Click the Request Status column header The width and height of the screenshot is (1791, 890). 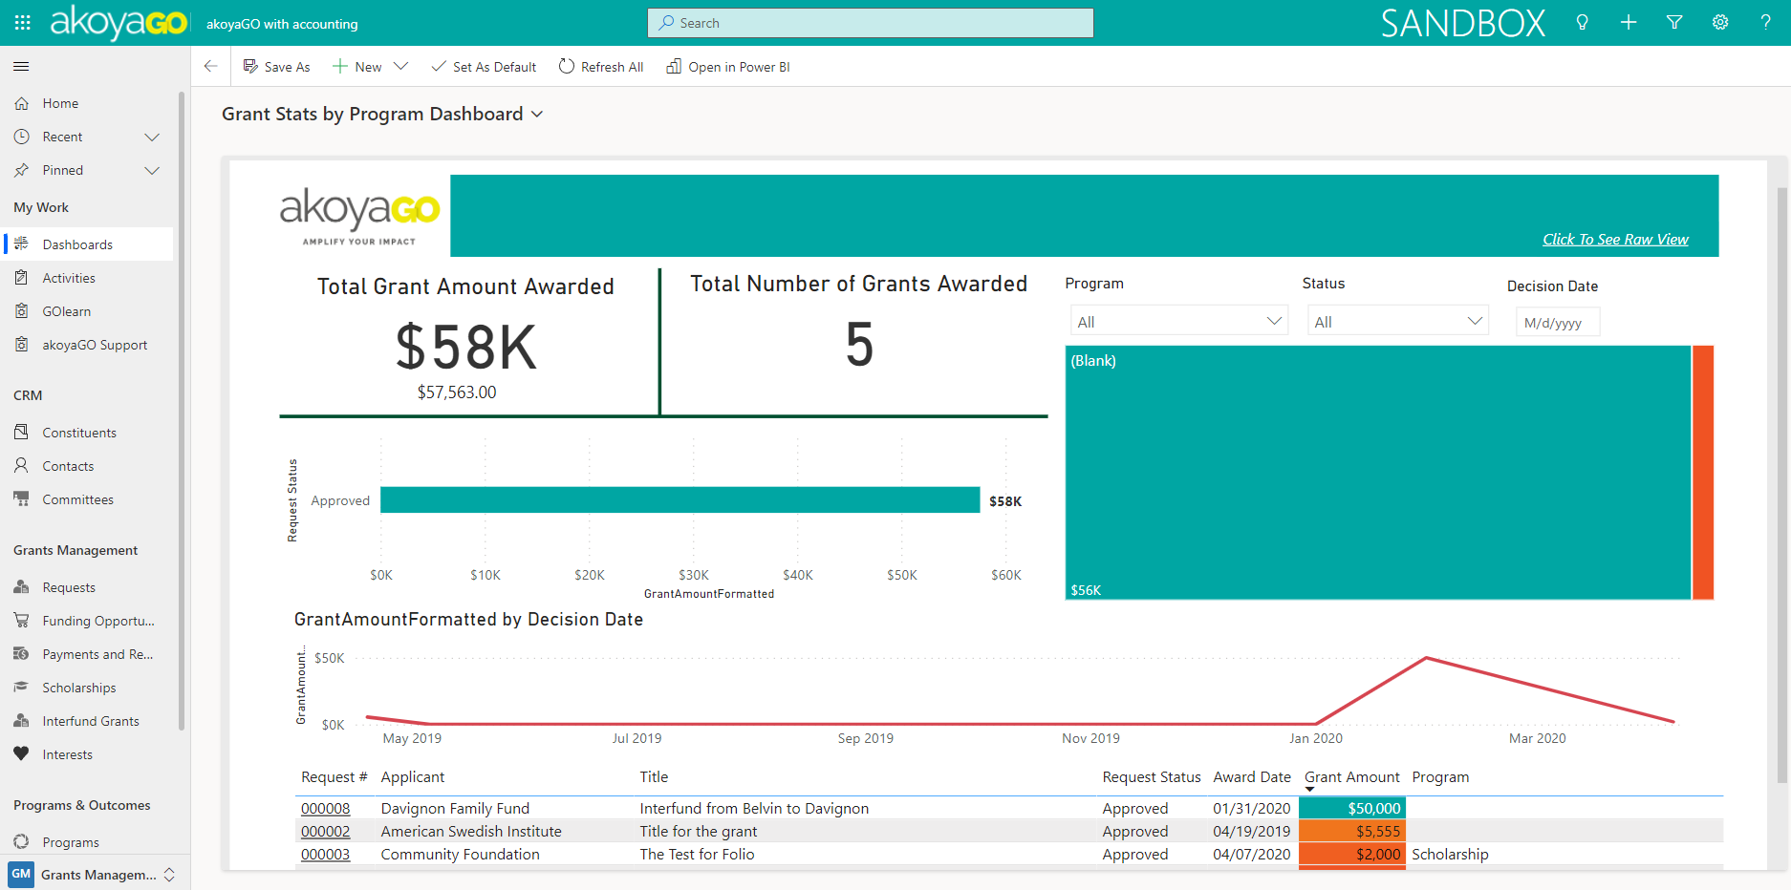click(x=1151, y=777)
